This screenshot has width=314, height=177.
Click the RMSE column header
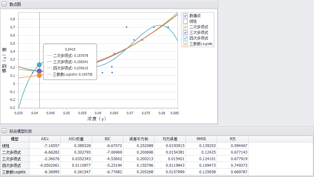click(x=201, y=139)
